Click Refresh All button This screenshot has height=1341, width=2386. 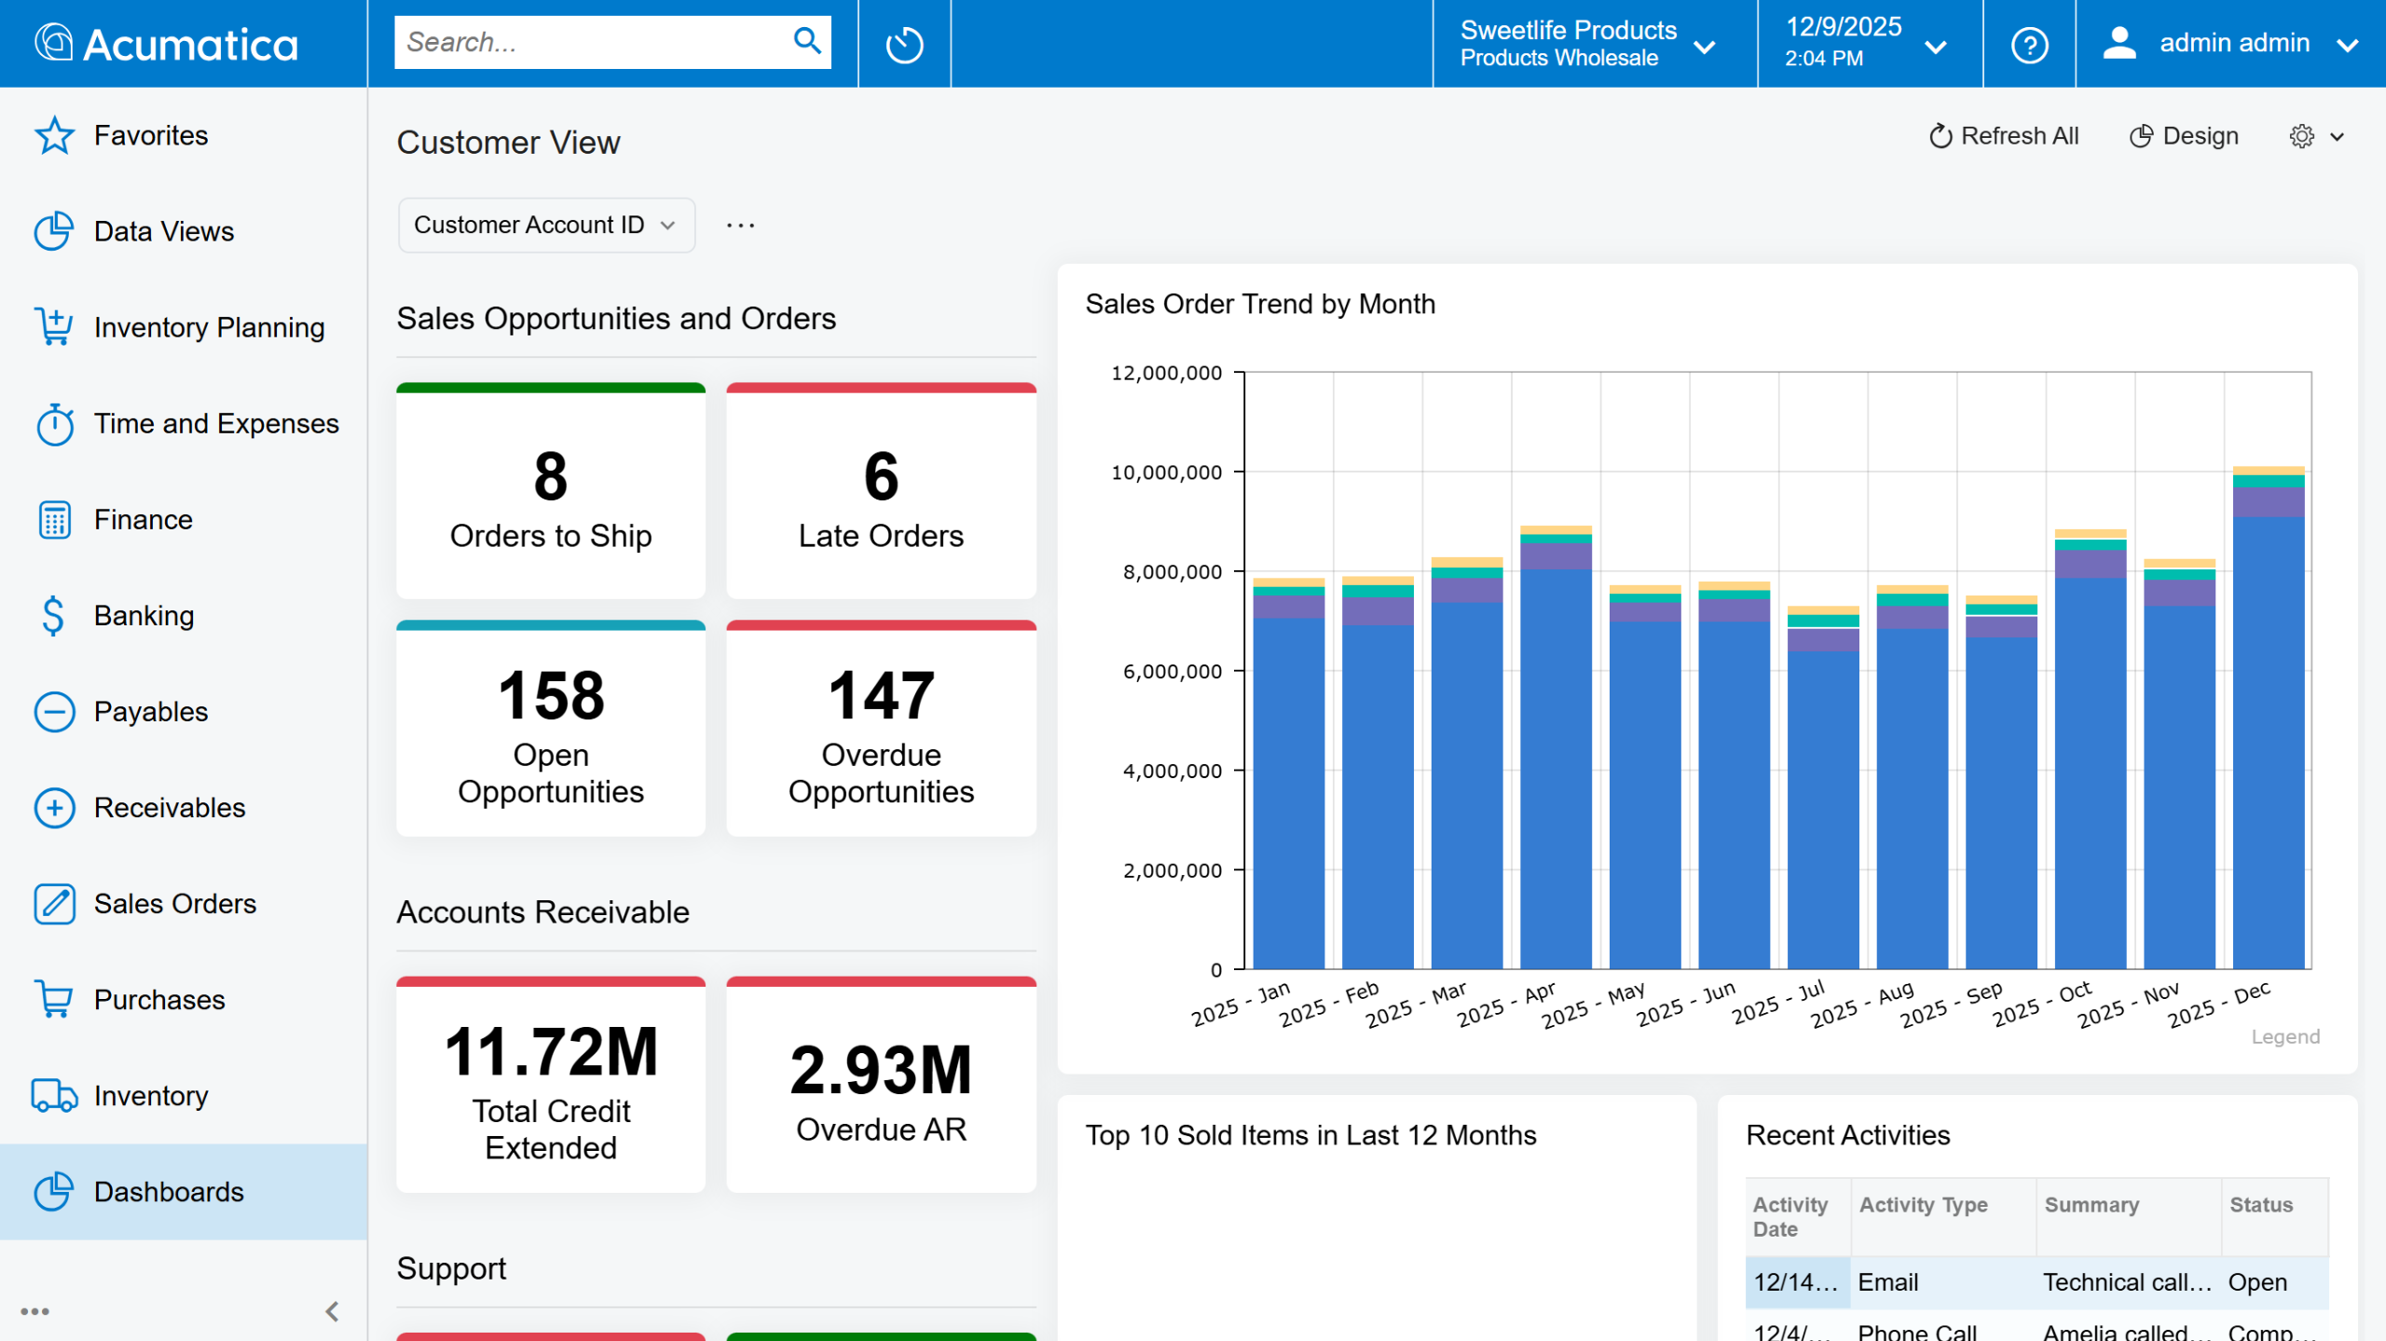coord(2004,136)
